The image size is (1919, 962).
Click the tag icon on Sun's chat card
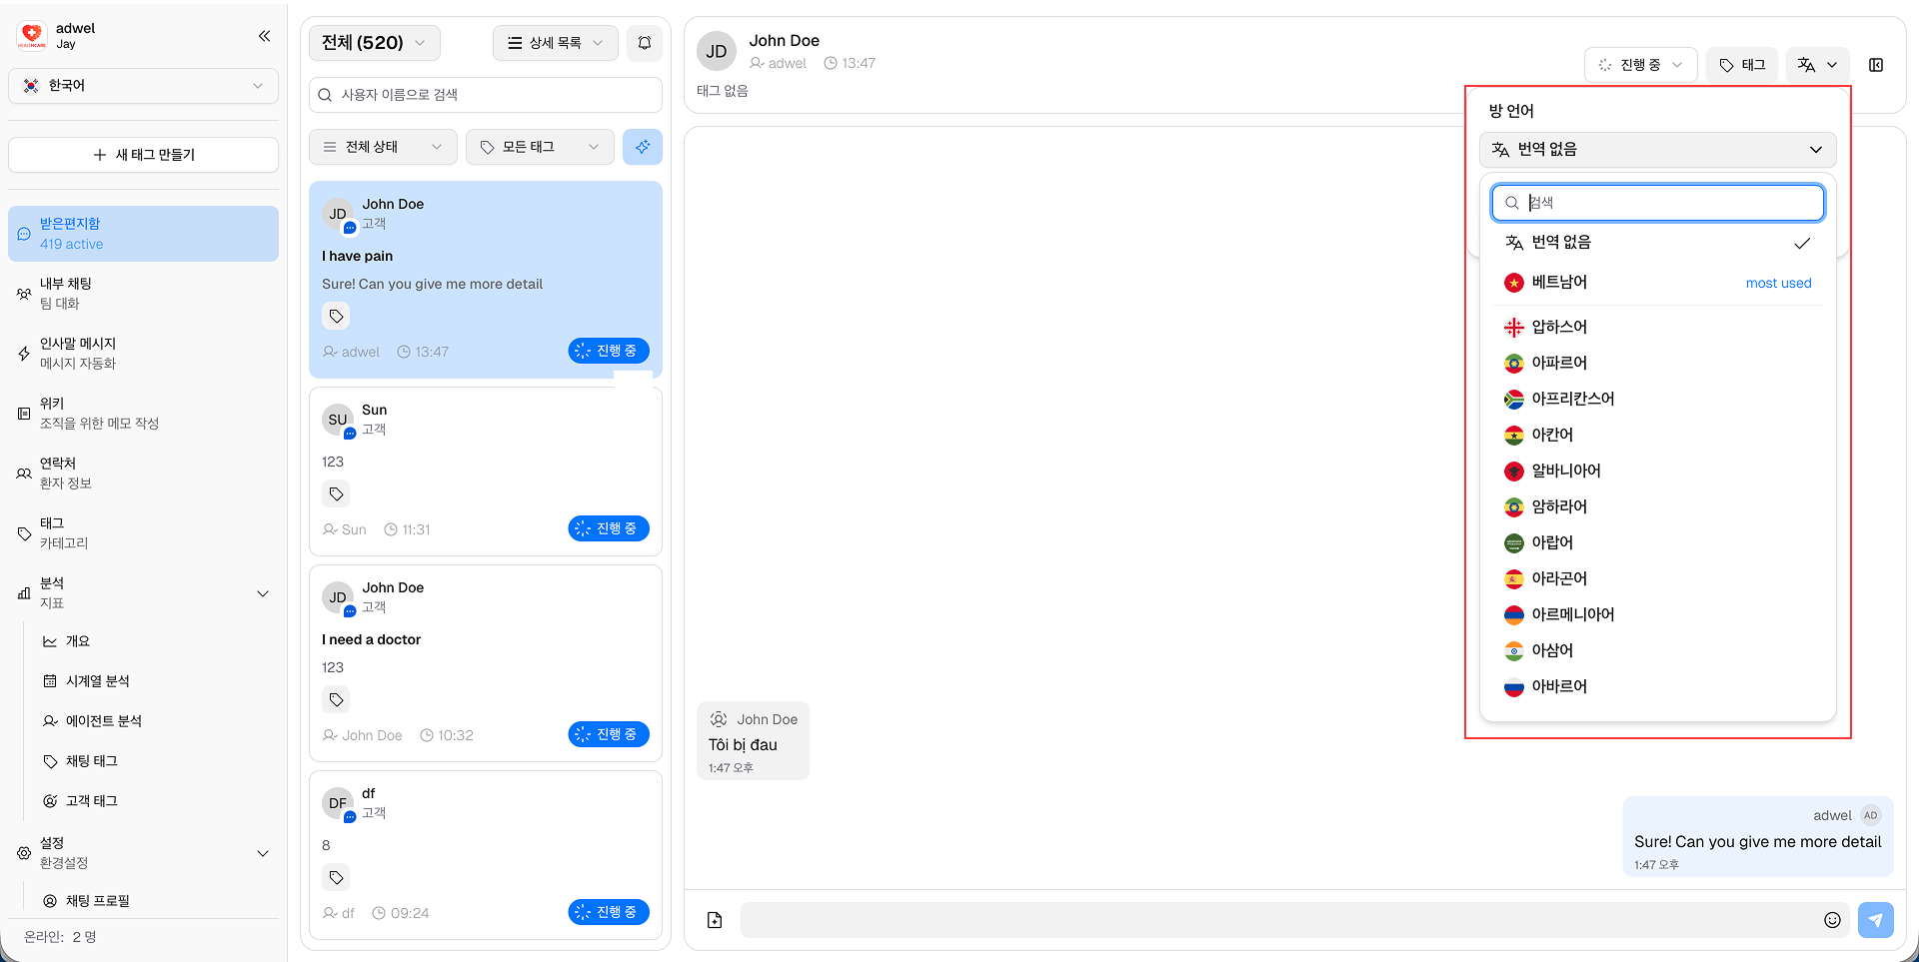(x=336, y=493)
